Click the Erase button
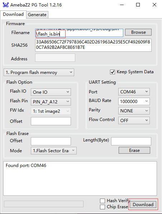Image resolution: width=162 pixels, height=214 pixels. (134, 150)
